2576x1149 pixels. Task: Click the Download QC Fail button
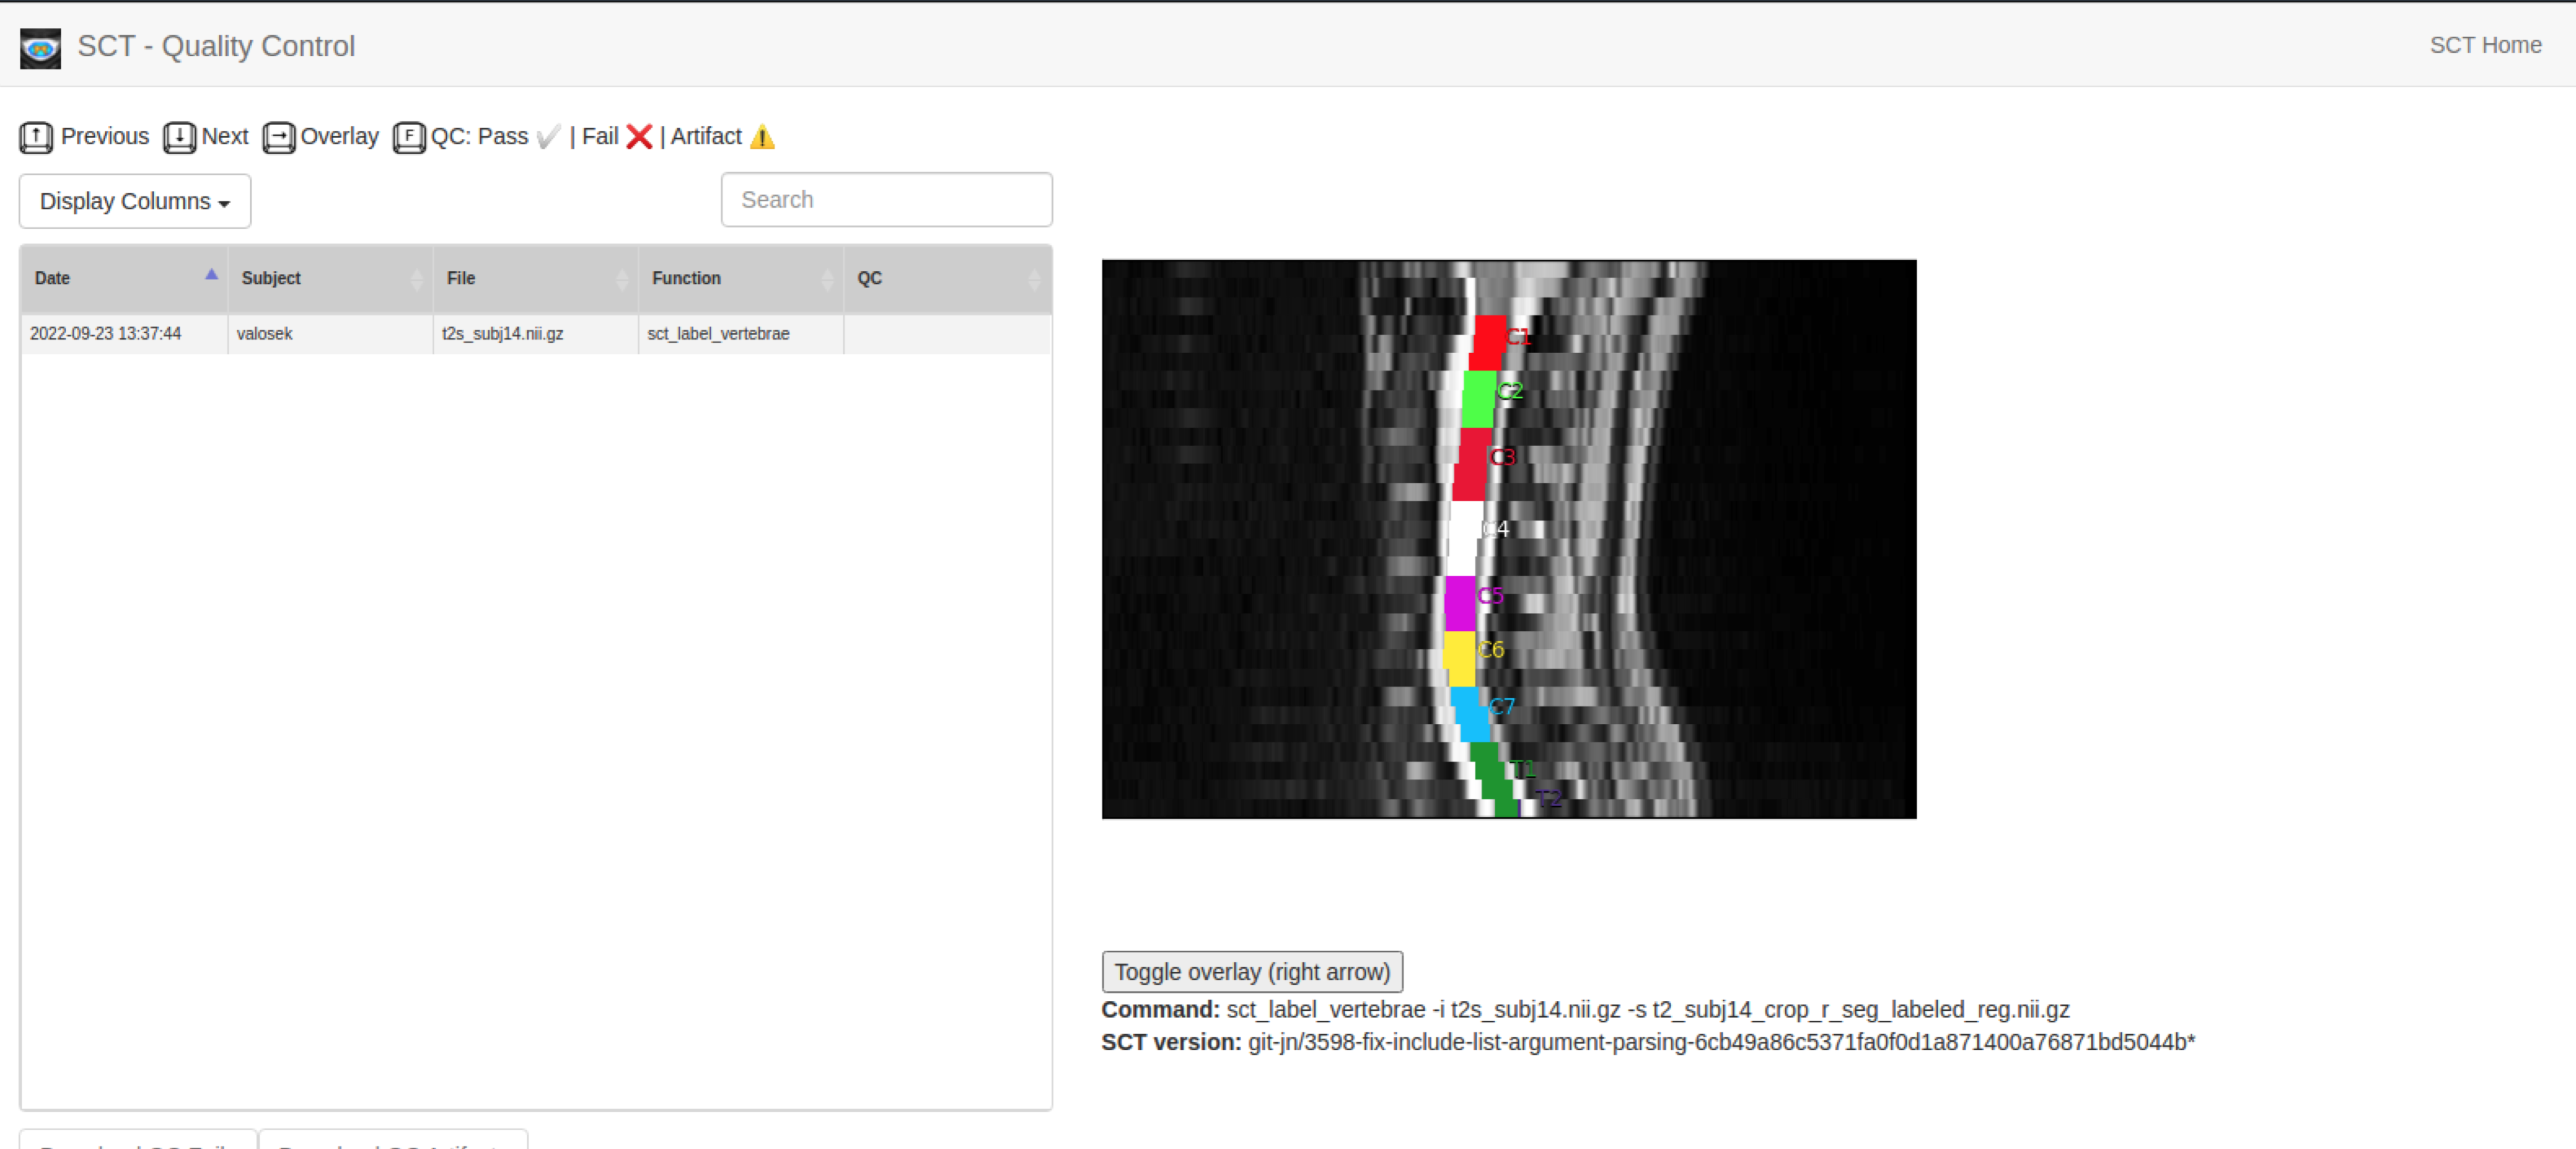[137, 1143]
